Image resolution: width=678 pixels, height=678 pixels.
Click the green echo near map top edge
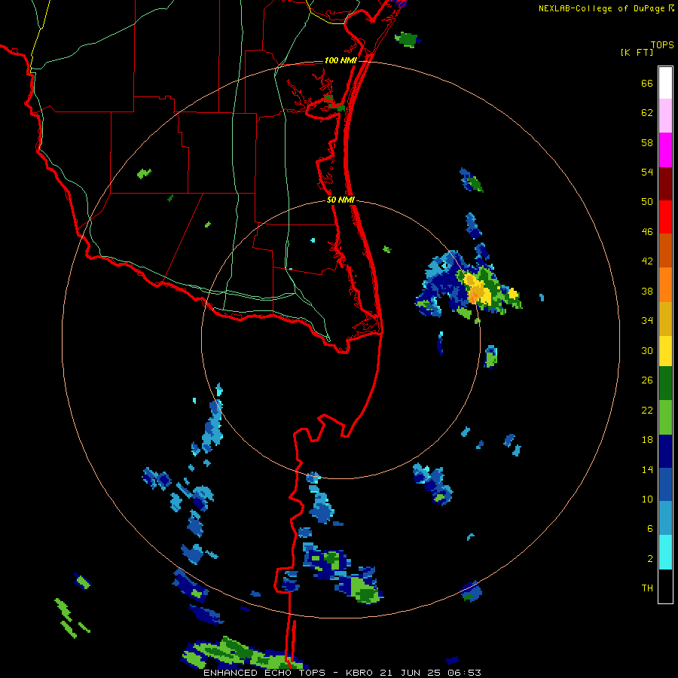click(x=408, y=39)
